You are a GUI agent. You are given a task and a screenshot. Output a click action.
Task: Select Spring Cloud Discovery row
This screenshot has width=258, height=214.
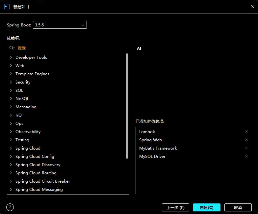point(66,164)
